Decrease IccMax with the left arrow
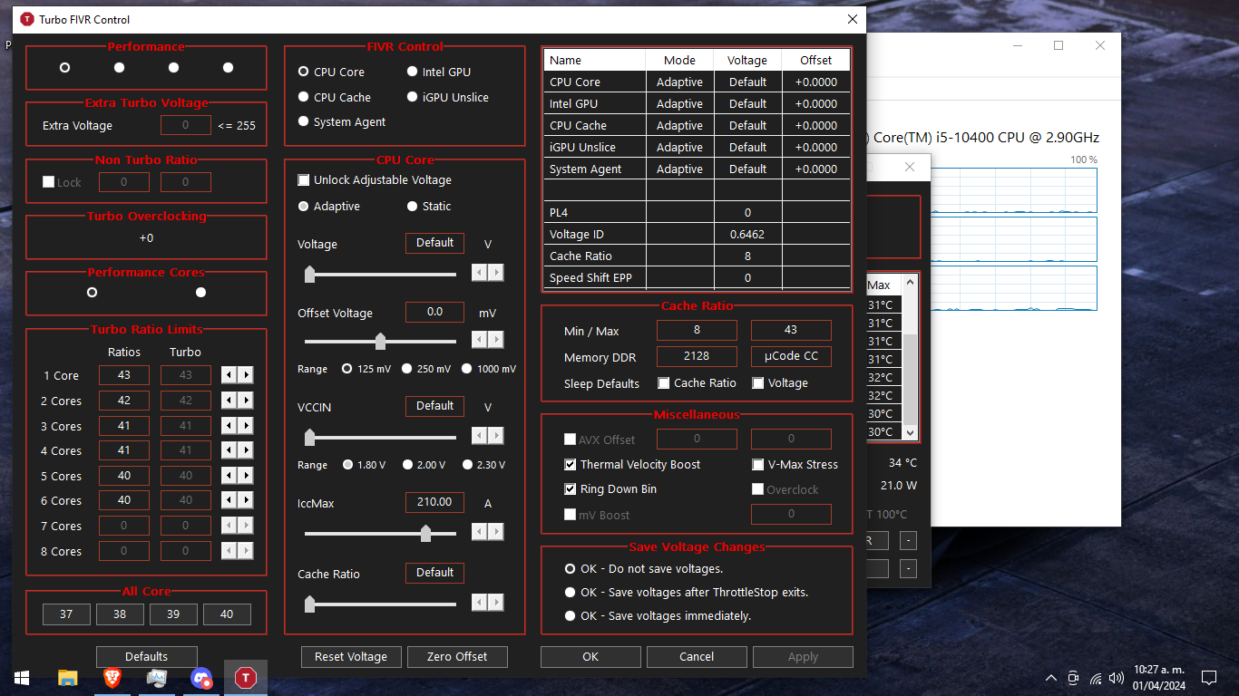1239x696 pixels. point(480,531)
